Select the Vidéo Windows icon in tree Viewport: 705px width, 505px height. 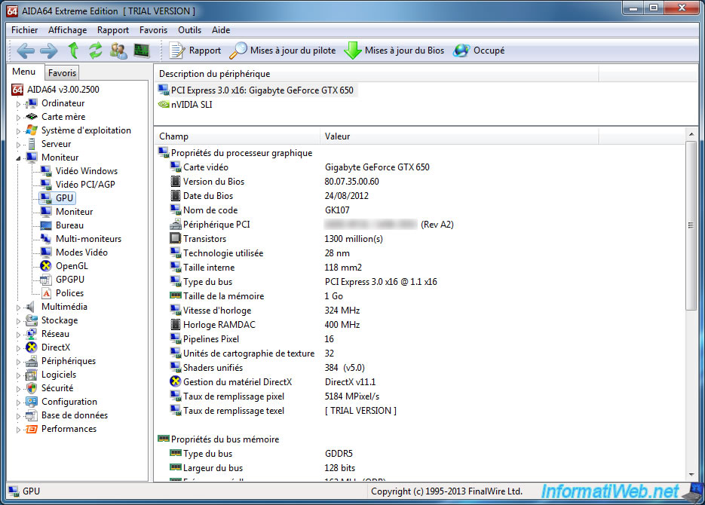pos(46,171)
